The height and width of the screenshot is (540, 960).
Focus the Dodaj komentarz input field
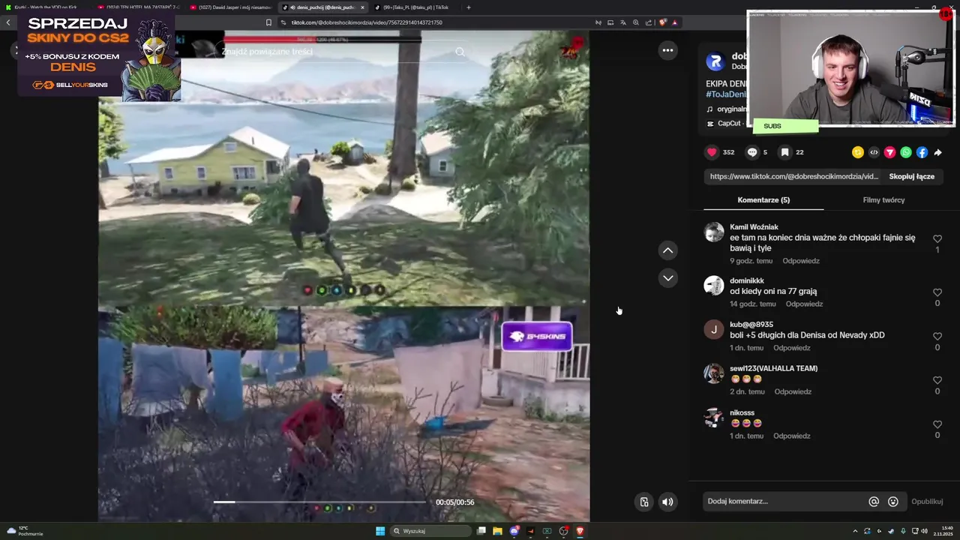784,501
